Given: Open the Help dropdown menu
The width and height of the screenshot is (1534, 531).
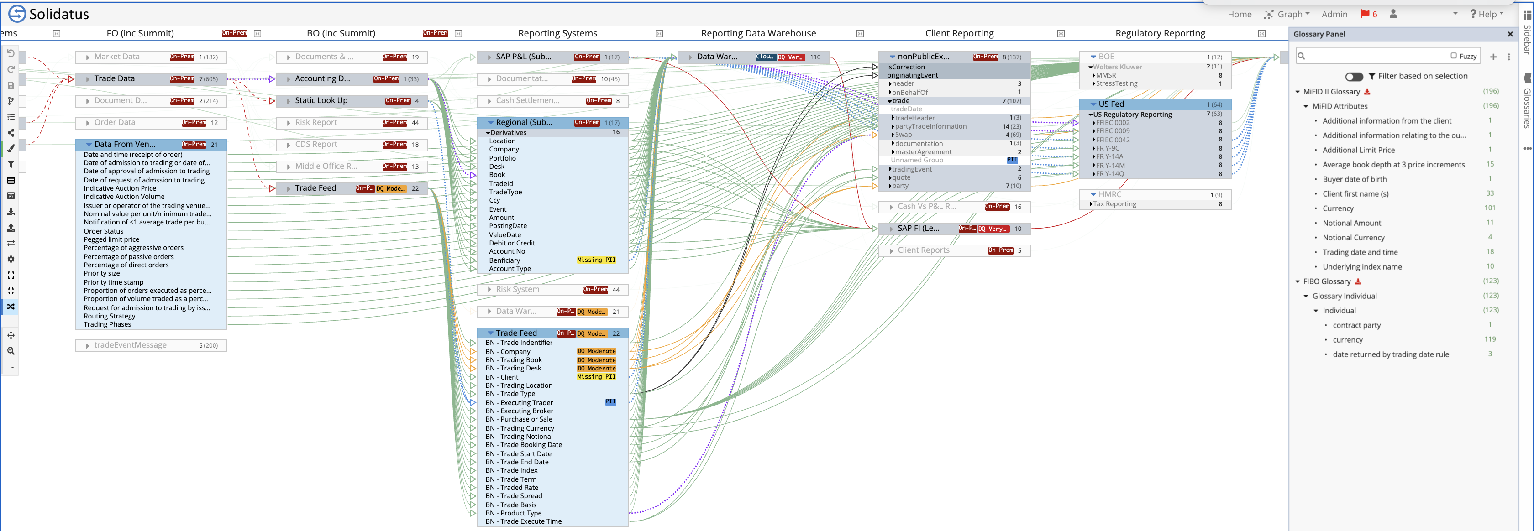Looking at the screenshot, I should click(1487, 14).
